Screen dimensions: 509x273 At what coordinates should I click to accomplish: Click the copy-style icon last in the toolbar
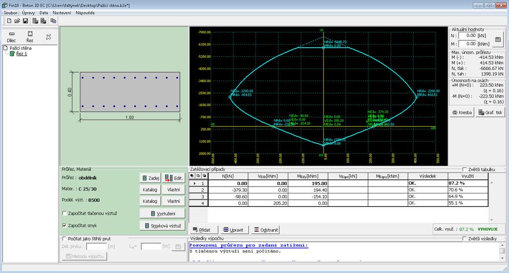tap(53, 21)
